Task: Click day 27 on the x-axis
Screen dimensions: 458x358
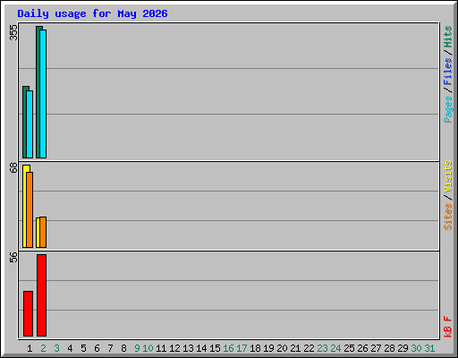Action: pyautogui.click(x=376, y=348)
